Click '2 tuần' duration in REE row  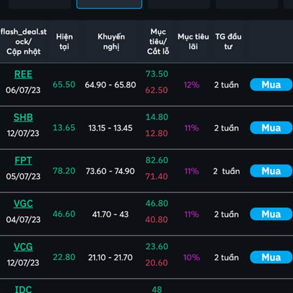point(227,85)
